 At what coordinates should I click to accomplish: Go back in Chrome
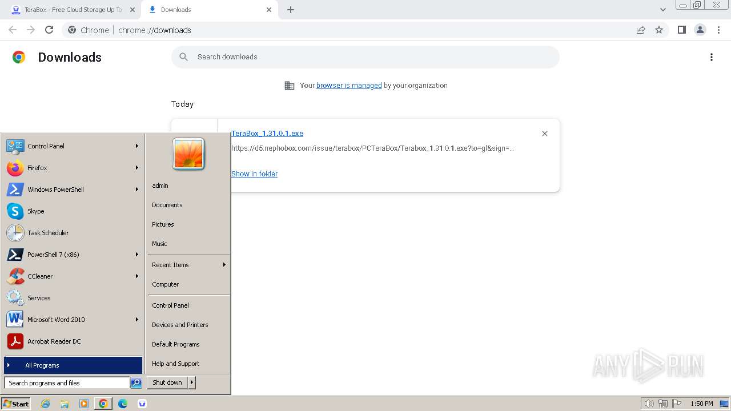coord(13,30)
